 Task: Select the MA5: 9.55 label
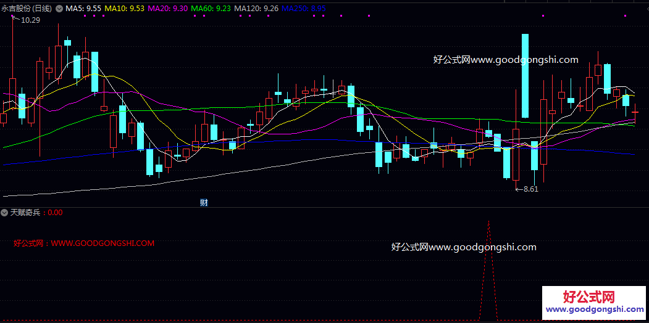tap(83, 8)
